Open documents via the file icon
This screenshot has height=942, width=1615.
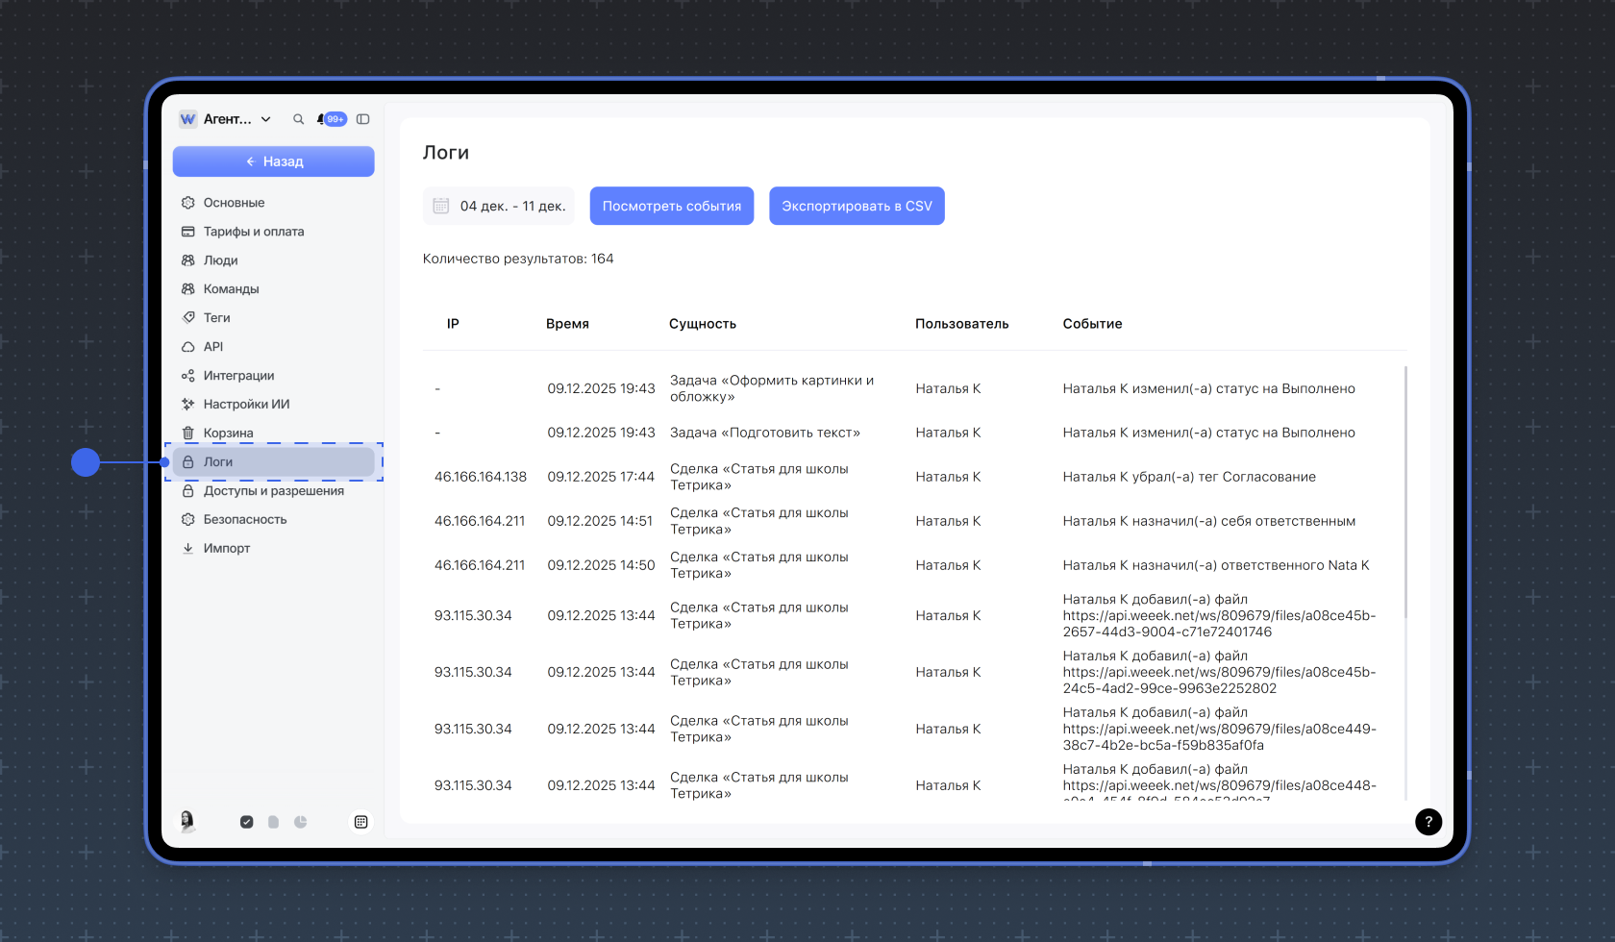tap(274, 822)
